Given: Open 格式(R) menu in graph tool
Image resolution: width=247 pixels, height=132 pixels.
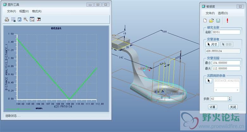Looking at the screenshot, I should (x=37, y=11).
